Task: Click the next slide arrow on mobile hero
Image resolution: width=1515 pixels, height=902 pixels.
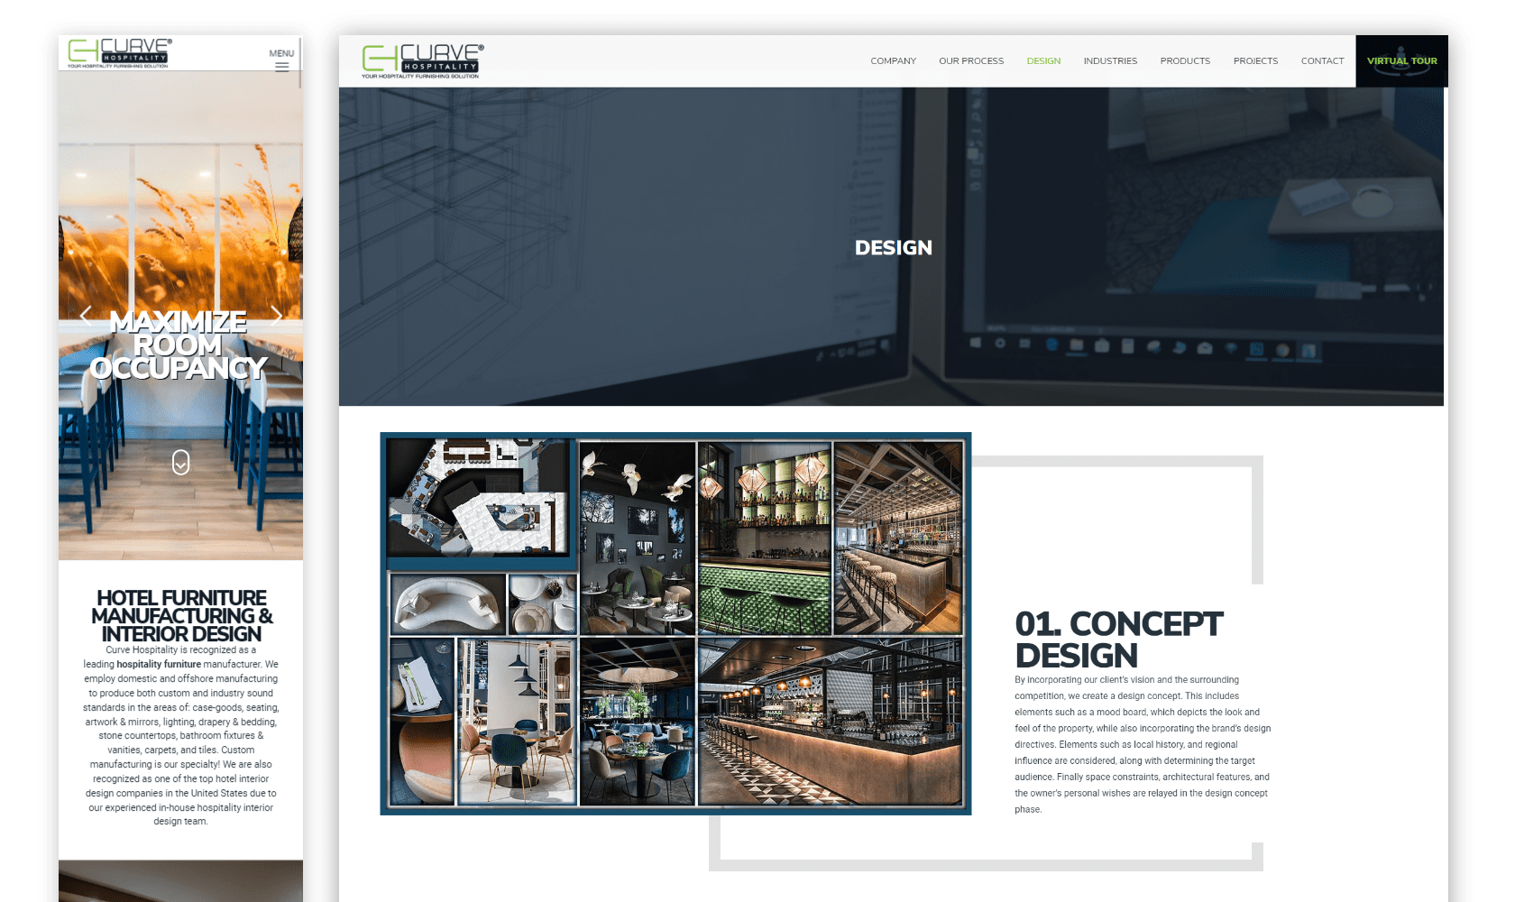Action: coord(277,315)
